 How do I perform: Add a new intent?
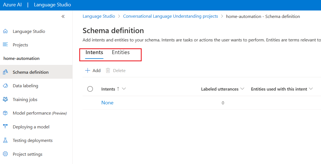(x=93, y=70)
